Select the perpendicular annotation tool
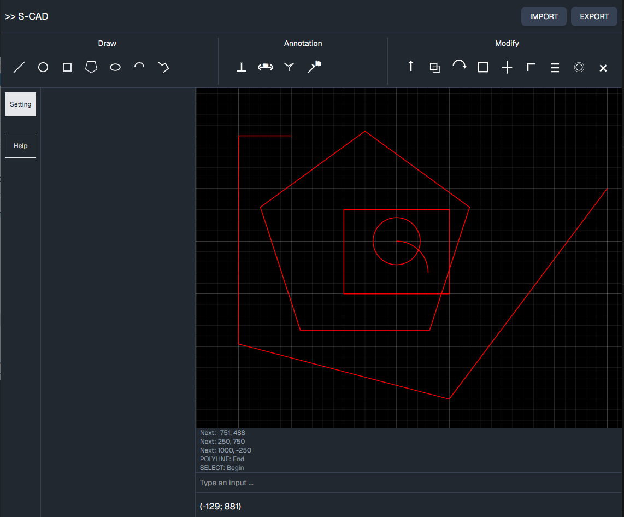The height and width of the screenshot is (517, 624). [241, 67]
